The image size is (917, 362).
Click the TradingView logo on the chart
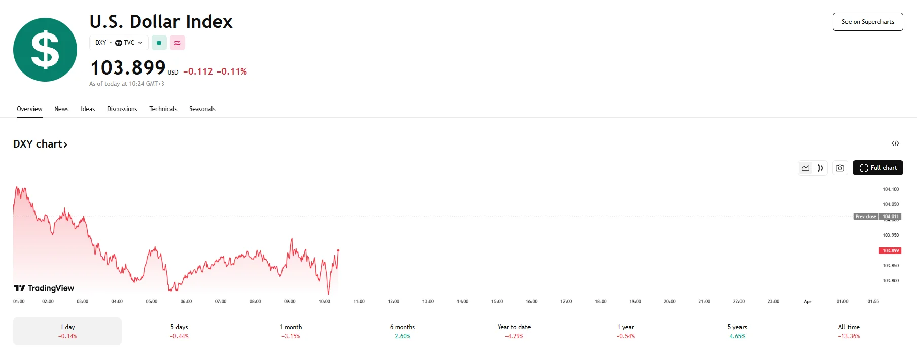(x=44, y=288)
